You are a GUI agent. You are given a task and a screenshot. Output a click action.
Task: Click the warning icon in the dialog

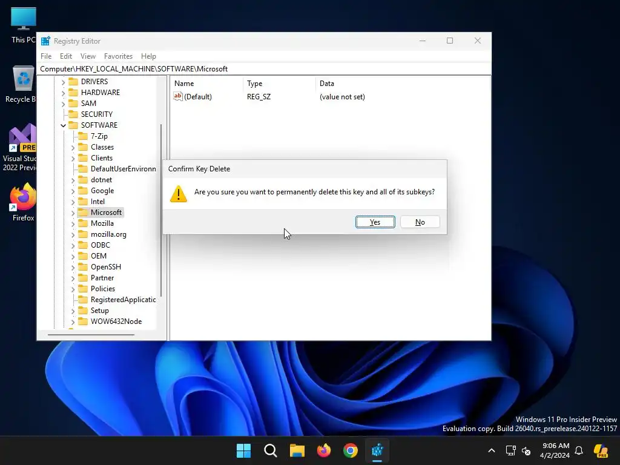[x=179, y=194]
